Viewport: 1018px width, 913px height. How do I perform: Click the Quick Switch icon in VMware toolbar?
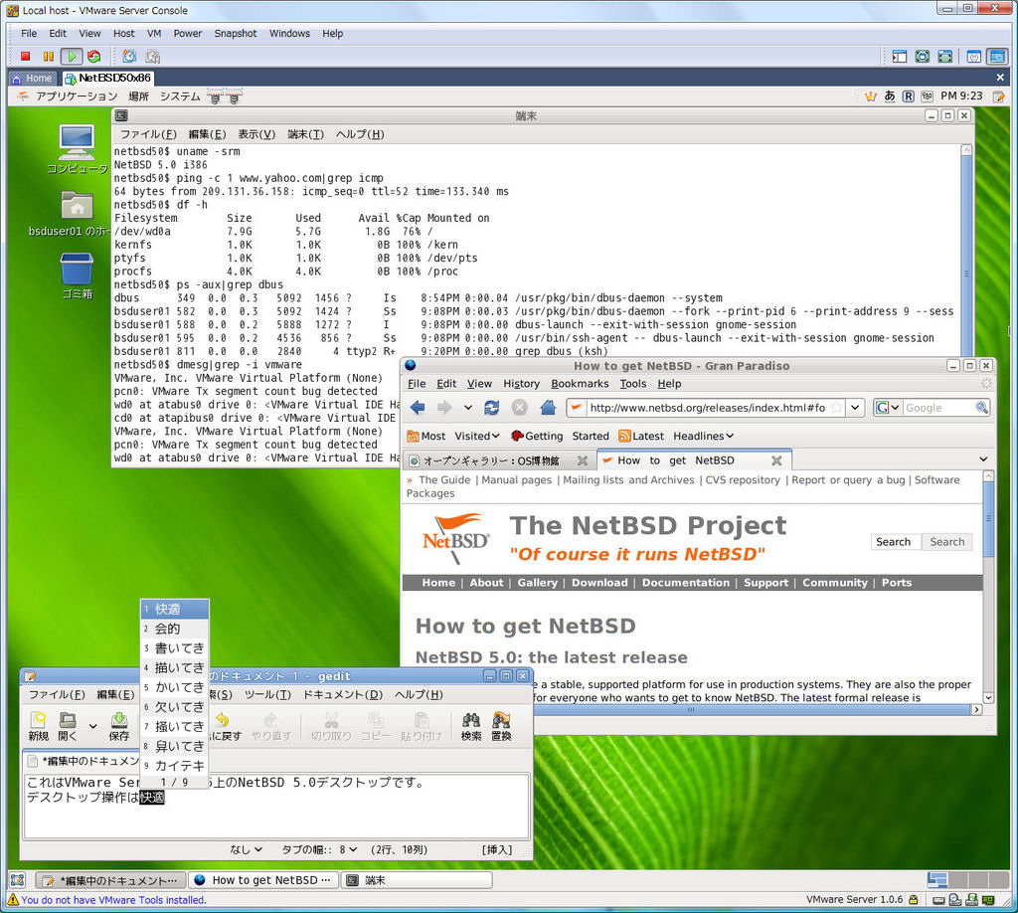944,57
